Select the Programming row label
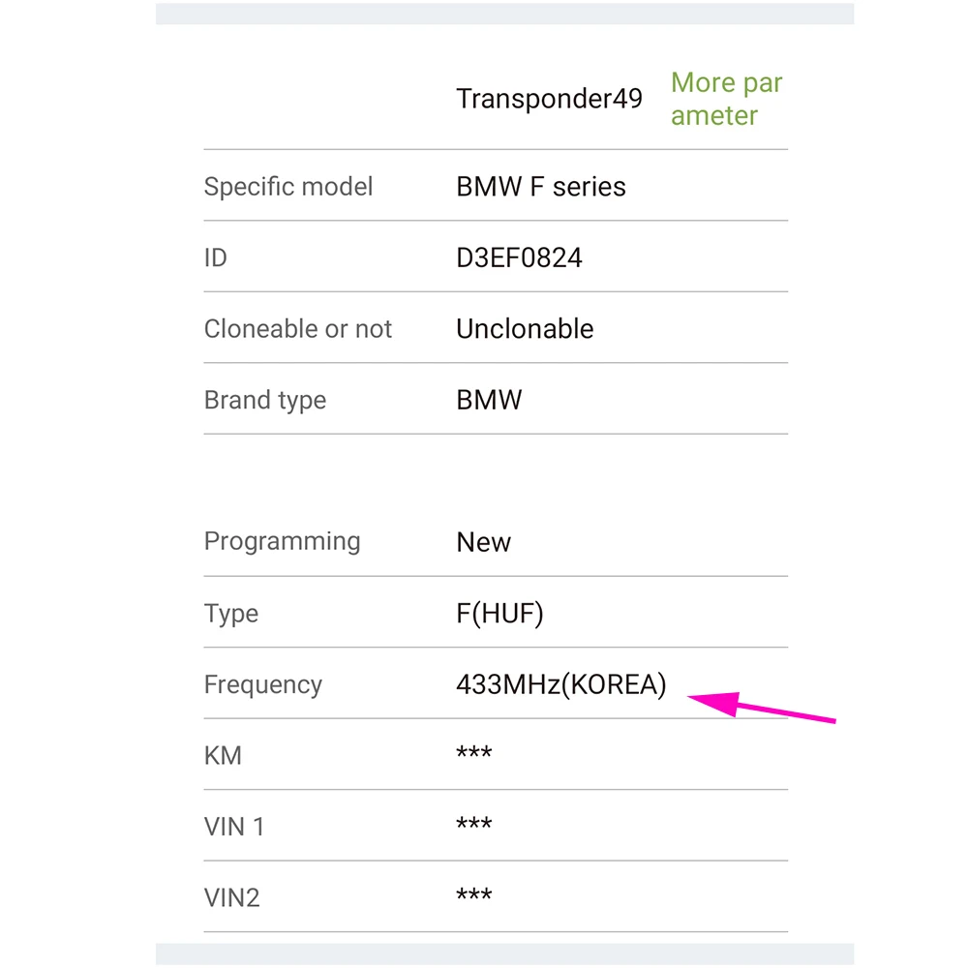The image size is (968, 968). [282, 541]
